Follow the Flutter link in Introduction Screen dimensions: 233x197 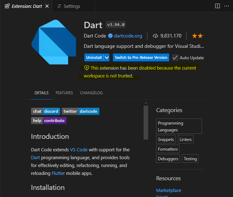tap(58, 173)
